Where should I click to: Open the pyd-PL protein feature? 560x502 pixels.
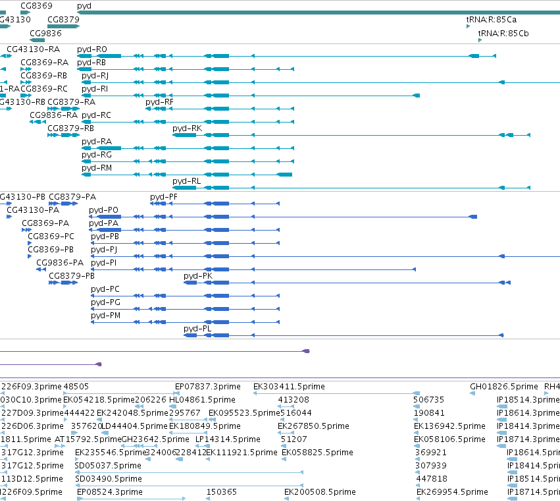[x=344, y=335]
